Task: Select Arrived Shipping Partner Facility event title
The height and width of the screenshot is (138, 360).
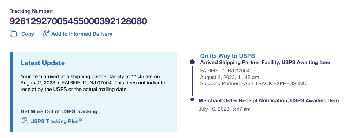Action: [265, 62]
